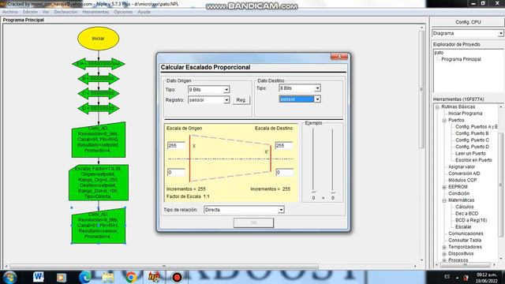Select Leer un Puerto tool
The image size is (505, 284).
point(470,154)
